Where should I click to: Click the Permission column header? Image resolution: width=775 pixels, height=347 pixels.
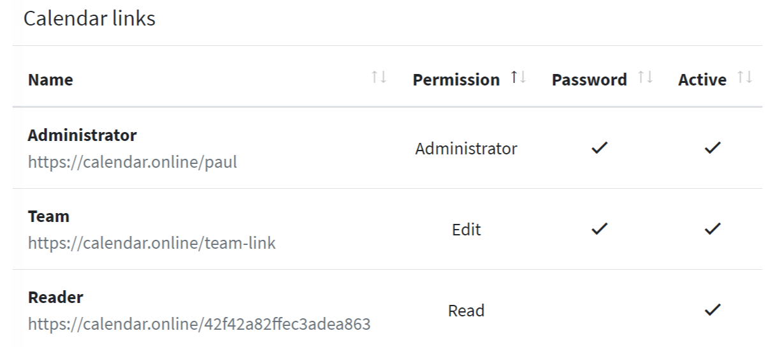[456, 80]
